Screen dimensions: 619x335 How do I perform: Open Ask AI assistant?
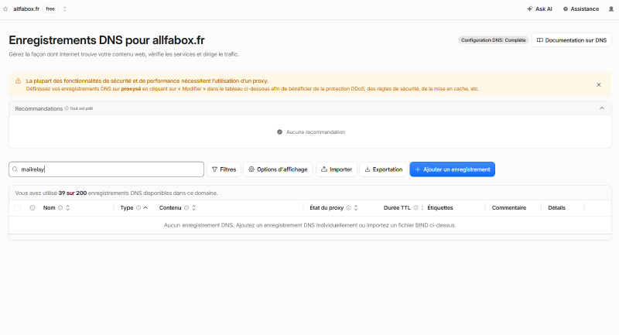[539, 9]
